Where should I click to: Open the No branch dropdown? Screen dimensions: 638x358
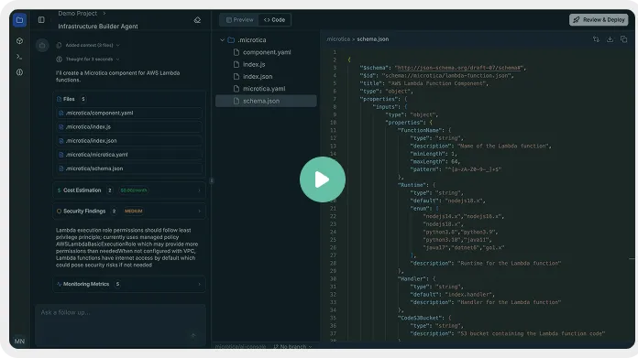[x=292, y=347]
